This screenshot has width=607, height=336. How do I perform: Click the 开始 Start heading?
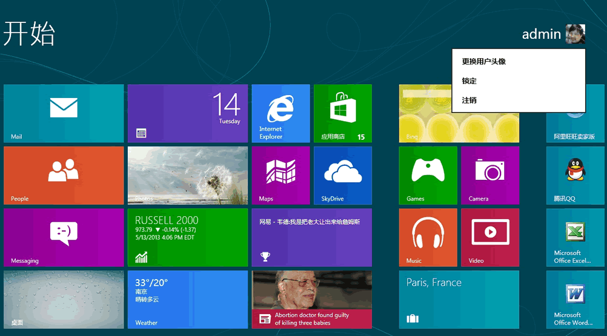coord(30,34)
